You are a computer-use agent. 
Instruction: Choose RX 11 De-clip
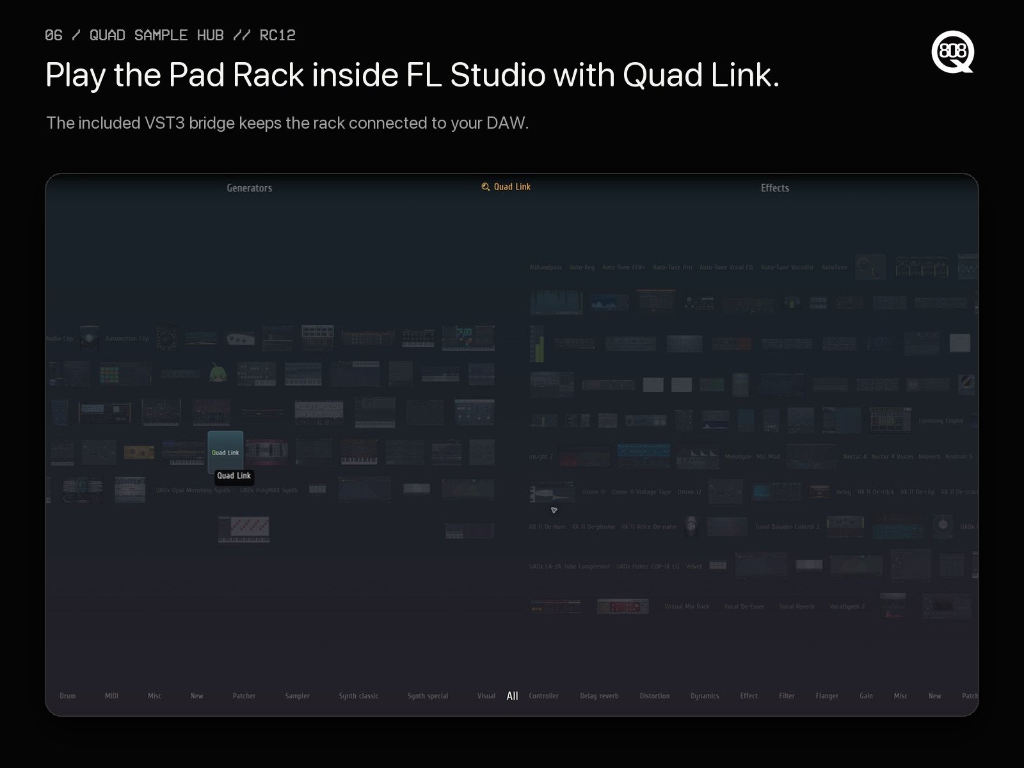click(917, 492)
